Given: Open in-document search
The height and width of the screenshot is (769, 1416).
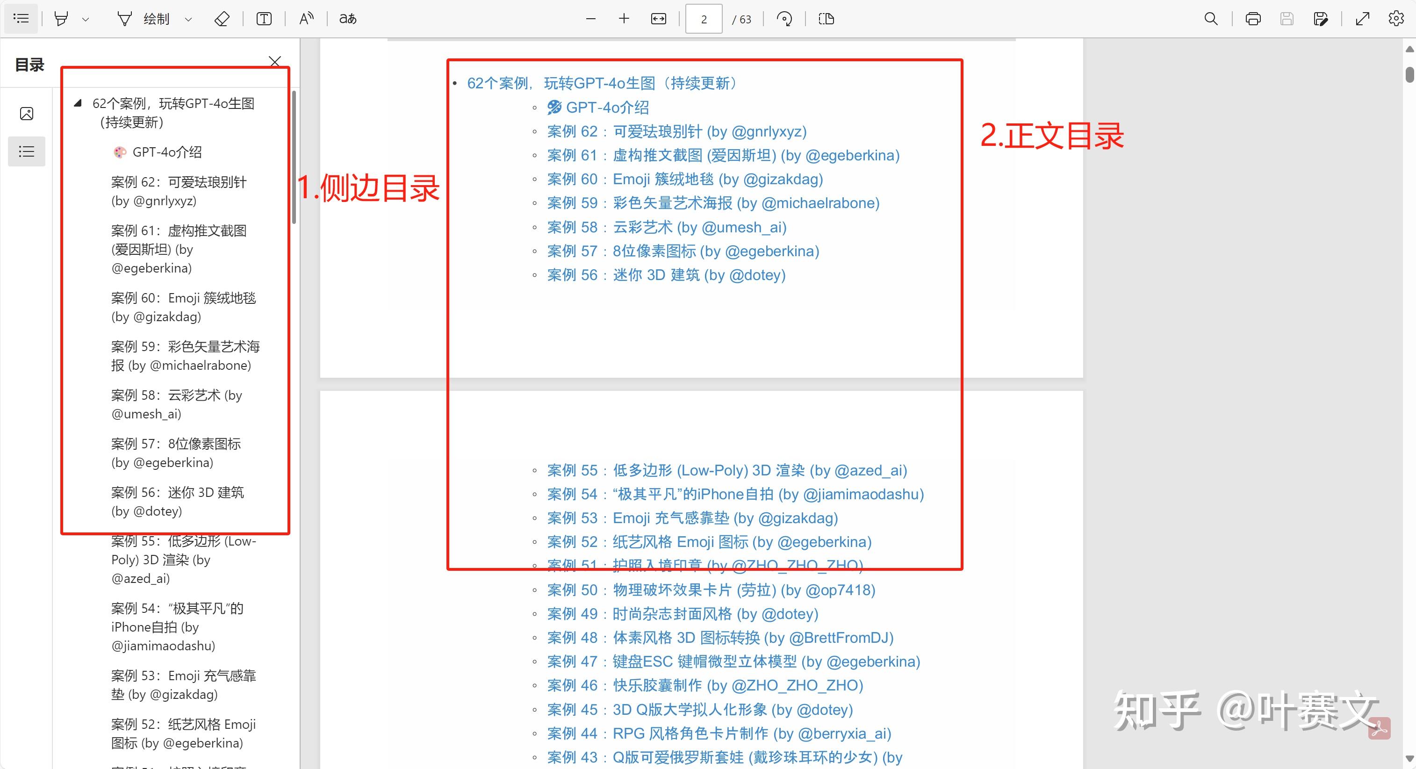Looking at the screenshot, I should click(1211, 18).
